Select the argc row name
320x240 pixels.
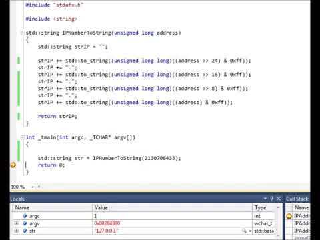pos(35,216)
